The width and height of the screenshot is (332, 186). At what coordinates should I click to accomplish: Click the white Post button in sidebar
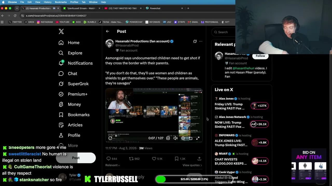[76, 158]
